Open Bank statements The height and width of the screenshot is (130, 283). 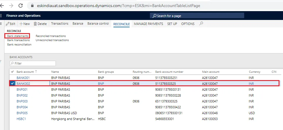[18, 36]
